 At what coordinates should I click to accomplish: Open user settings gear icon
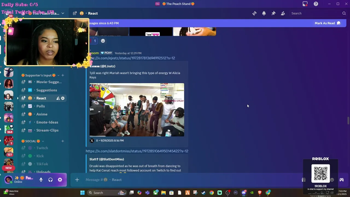point(60,180)
